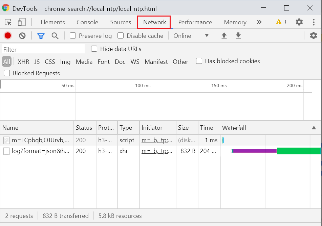The height and width of the screenshot is (226, 322).
Task: Click purple waterfall bar segment
Action: click(x=255, y=151)
